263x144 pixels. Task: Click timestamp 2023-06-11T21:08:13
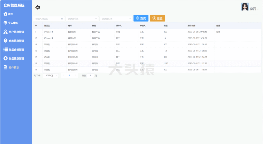click(x=197, y=44)
